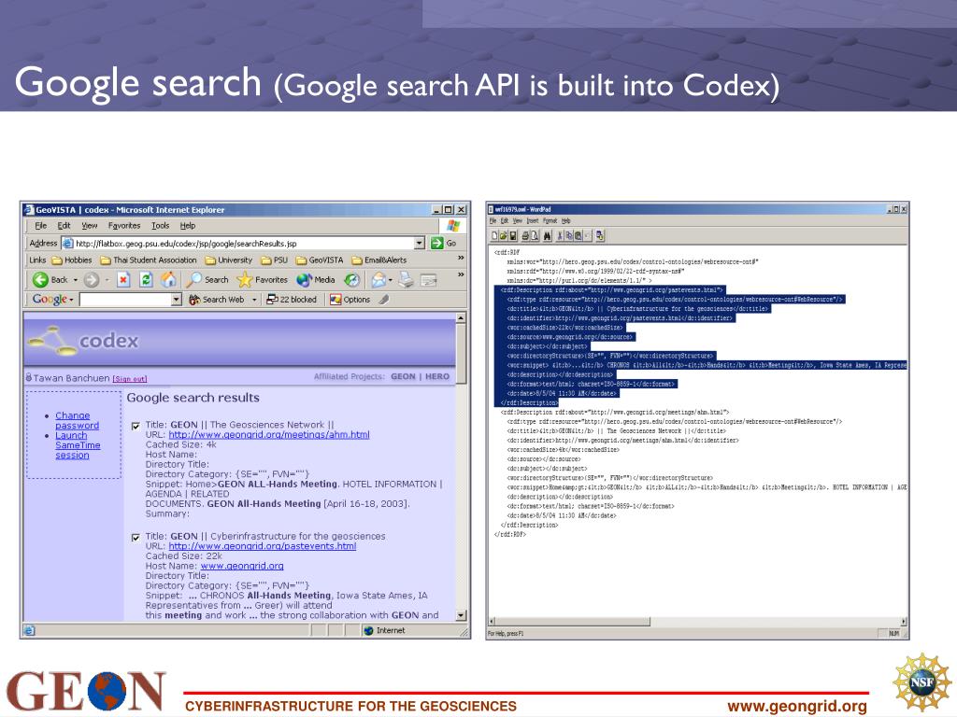
Task: Expand the IE toolbar overflow chevron
Action: coord(461,275)
